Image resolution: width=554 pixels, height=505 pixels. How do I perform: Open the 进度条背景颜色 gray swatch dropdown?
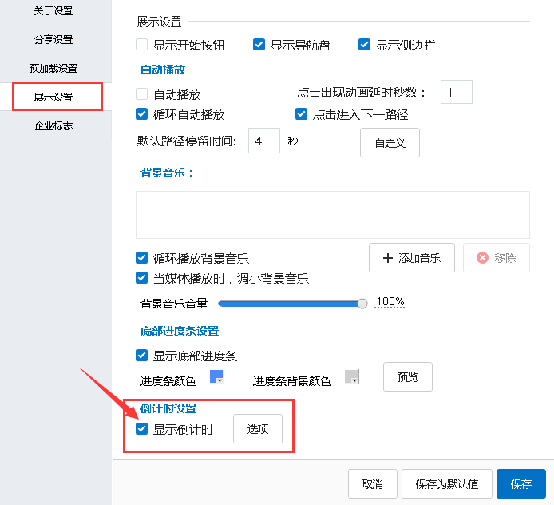coord(352,377)
